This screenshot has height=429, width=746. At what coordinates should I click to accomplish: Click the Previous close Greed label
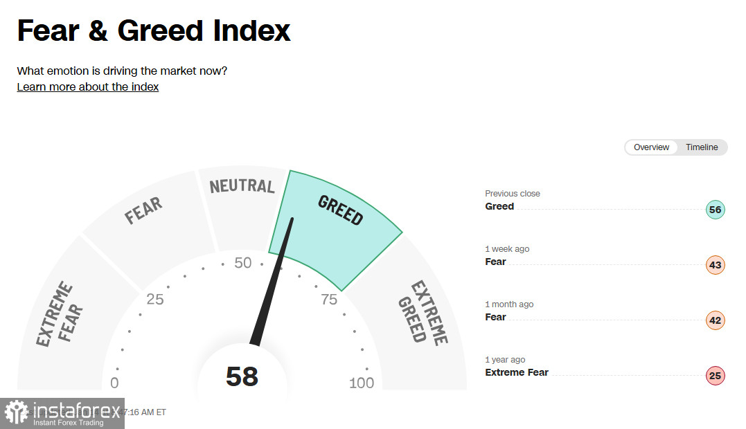(x=499, y=206)
